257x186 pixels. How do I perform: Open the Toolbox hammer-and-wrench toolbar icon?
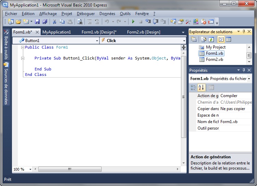coord(188,22)
